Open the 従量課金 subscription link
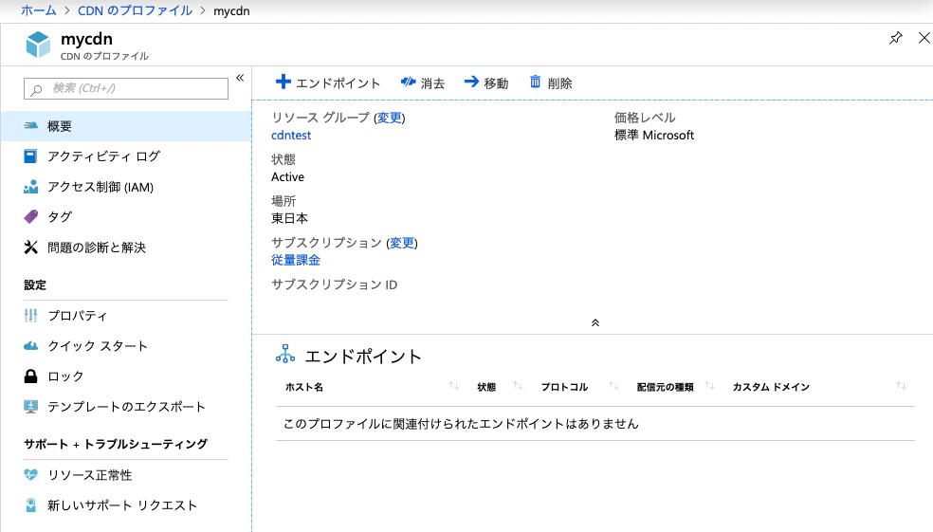This screenshot has height=532, width=933. 296,260
